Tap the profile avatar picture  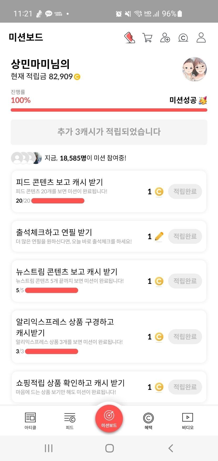[194, 69]
